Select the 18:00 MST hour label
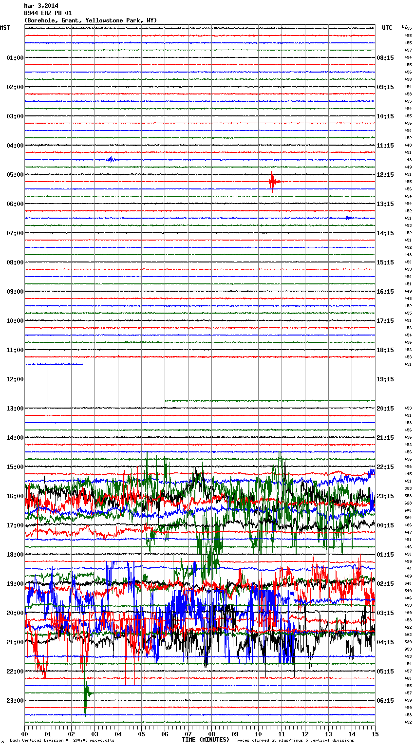414x747 pixels. click(15, 555)
